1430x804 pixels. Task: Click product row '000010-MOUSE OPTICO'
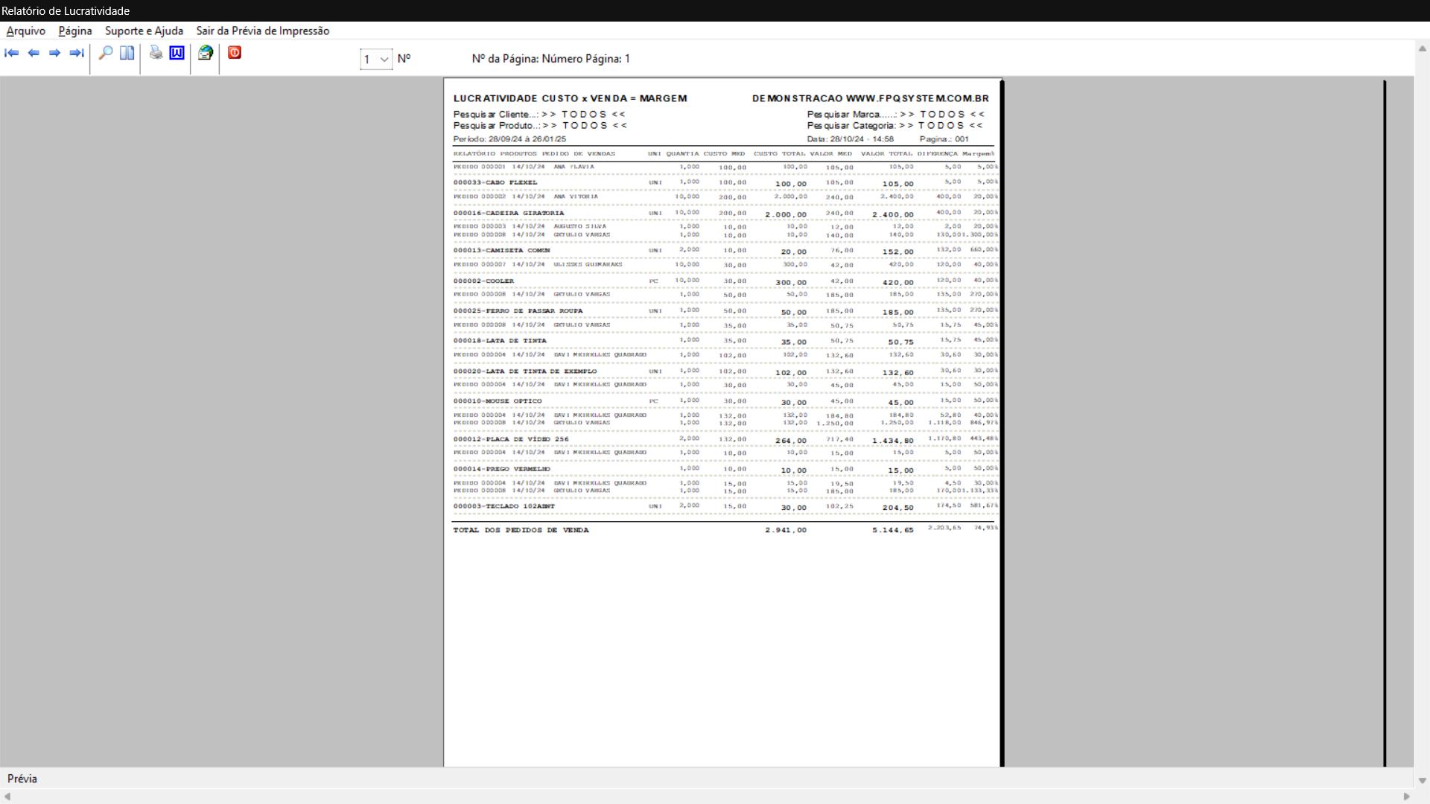(x=725, y=401)
